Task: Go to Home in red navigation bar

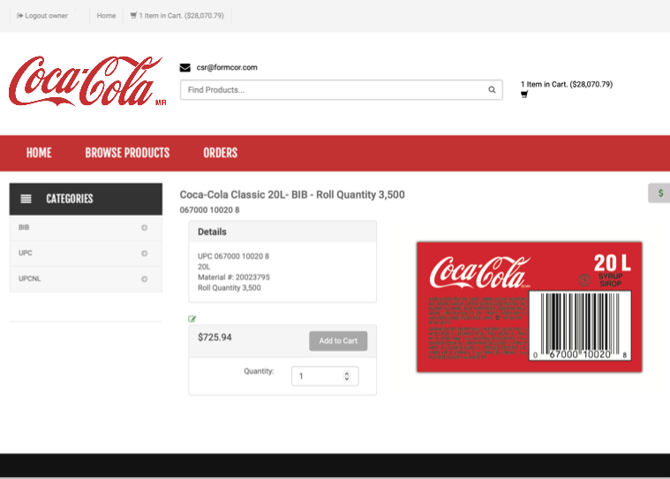Action: click(39, 153)
